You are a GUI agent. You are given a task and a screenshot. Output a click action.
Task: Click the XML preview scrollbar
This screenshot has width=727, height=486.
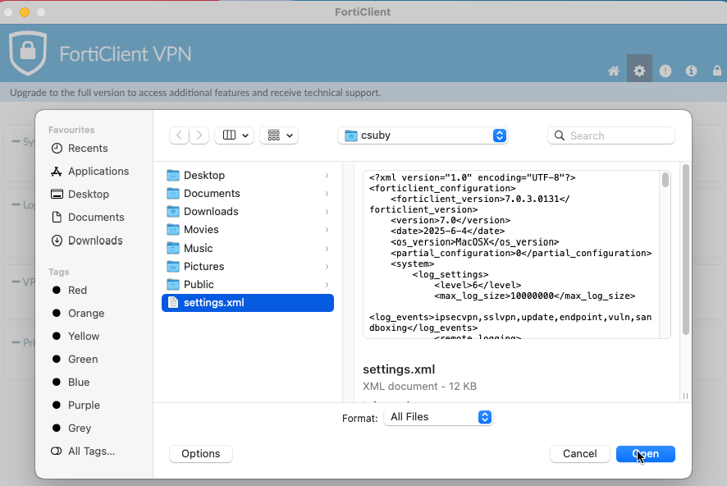pos(665,180)
